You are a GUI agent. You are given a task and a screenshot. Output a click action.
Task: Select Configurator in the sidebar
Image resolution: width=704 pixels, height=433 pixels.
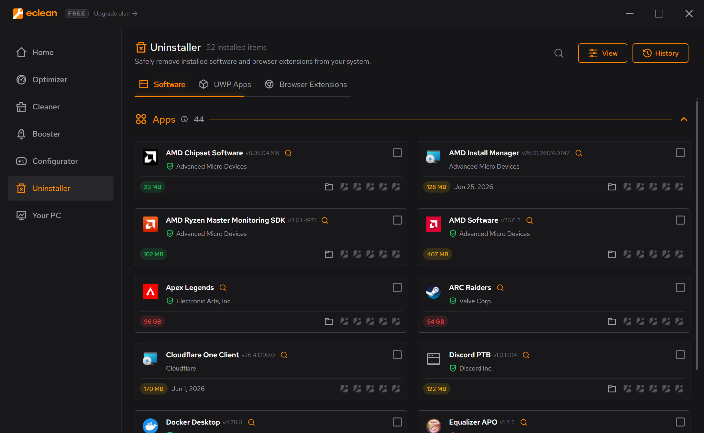[60, 161]
